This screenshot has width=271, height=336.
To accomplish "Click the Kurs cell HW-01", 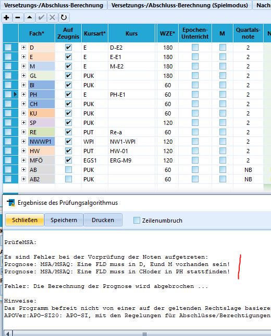I will coord(132,151).
